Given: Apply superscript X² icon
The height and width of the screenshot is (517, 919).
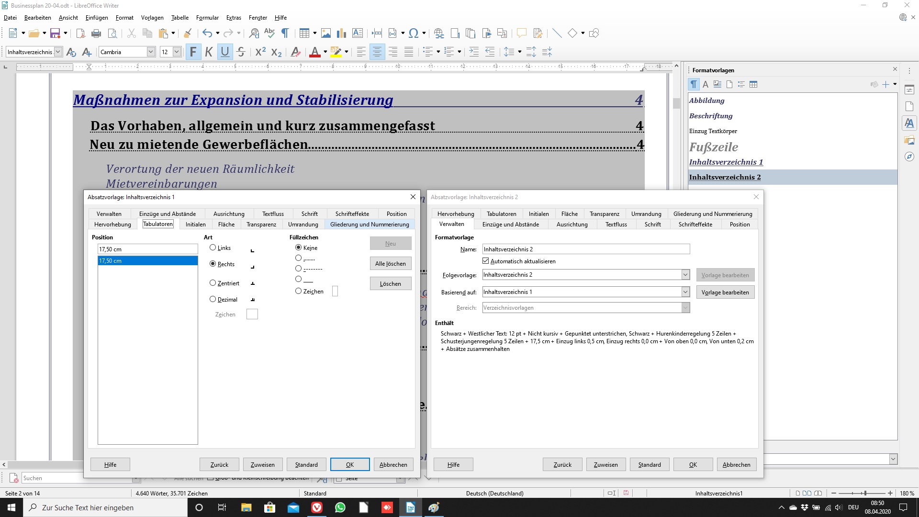Looking at the screenshot, I should pyautogui.click(x=260, y=52).
